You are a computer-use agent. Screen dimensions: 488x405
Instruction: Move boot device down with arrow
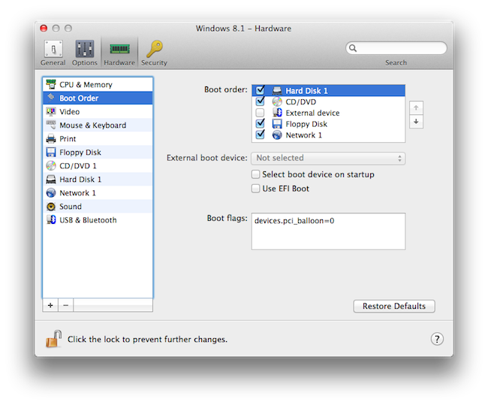coord(416,122)
